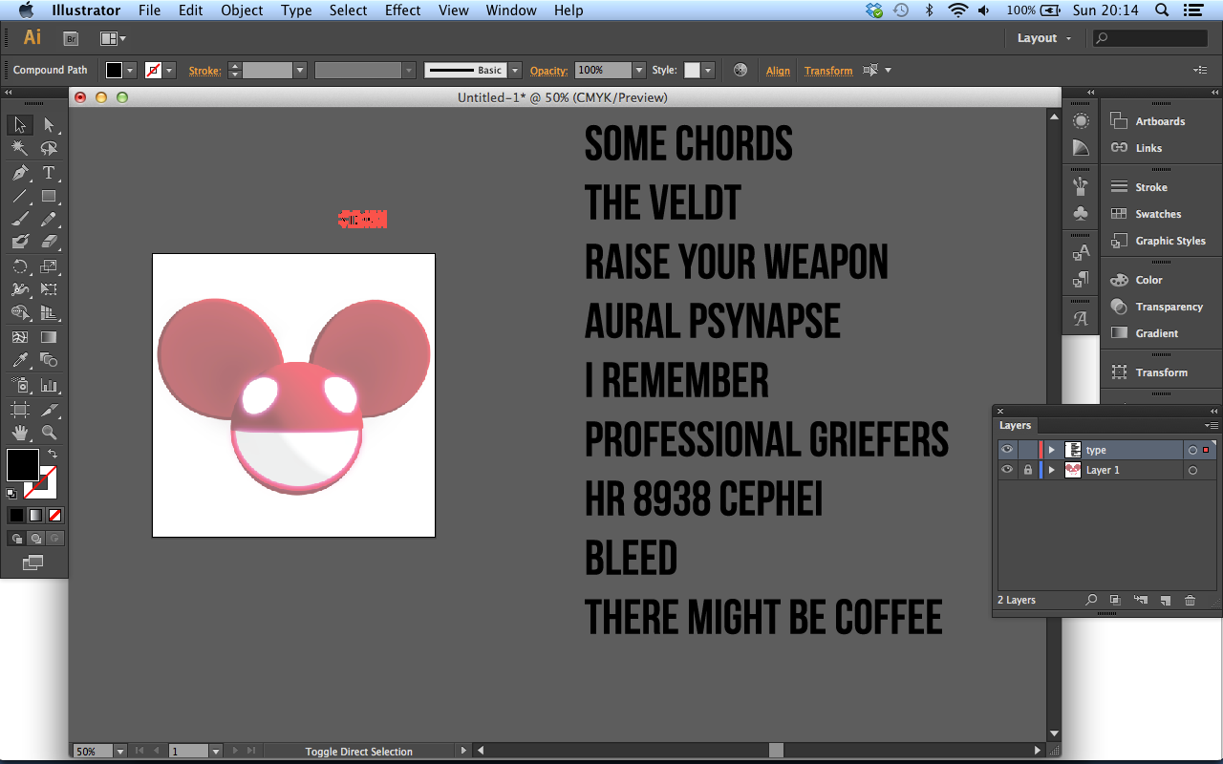Open the Object menu
Image resolution: width=1223 pixels, height=764 pixels.
click(x=242, y=11)
